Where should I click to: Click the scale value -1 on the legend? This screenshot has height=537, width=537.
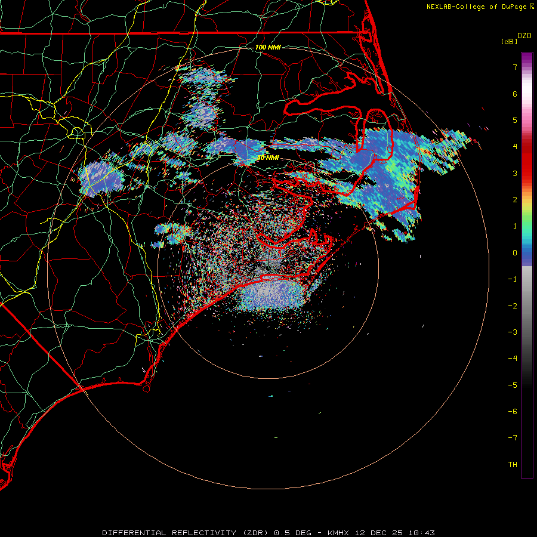(513, 279)
